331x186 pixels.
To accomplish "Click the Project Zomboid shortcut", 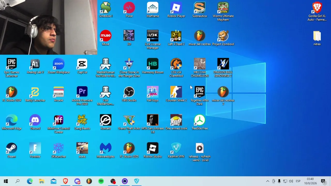I will [x=223, y=38].
